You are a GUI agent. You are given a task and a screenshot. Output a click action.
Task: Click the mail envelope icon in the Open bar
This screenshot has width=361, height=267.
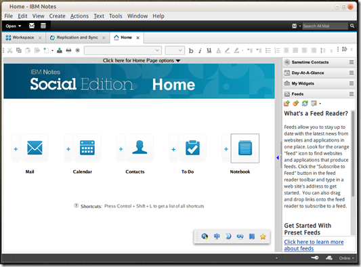tap(32, 26)
